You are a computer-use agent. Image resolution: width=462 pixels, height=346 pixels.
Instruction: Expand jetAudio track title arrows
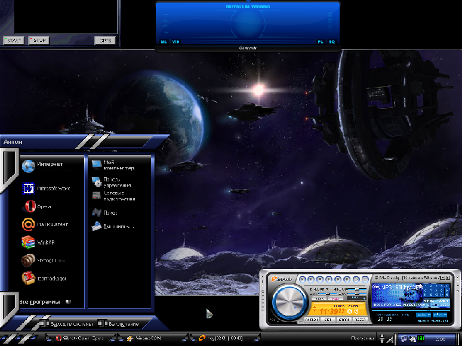point(376,277)
